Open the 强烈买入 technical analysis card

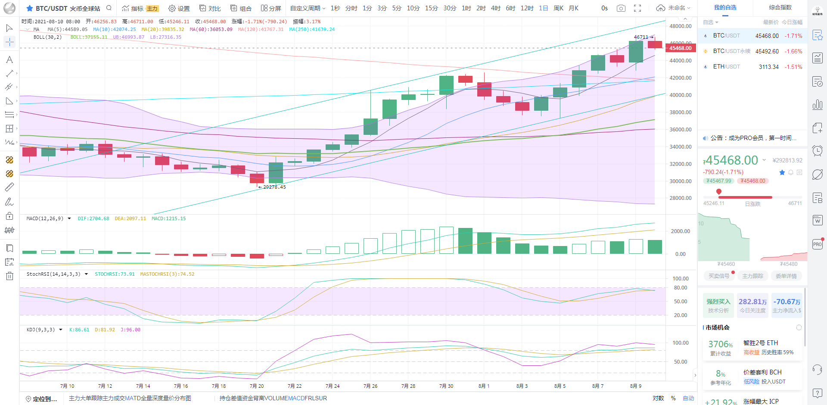pos(718,305)
